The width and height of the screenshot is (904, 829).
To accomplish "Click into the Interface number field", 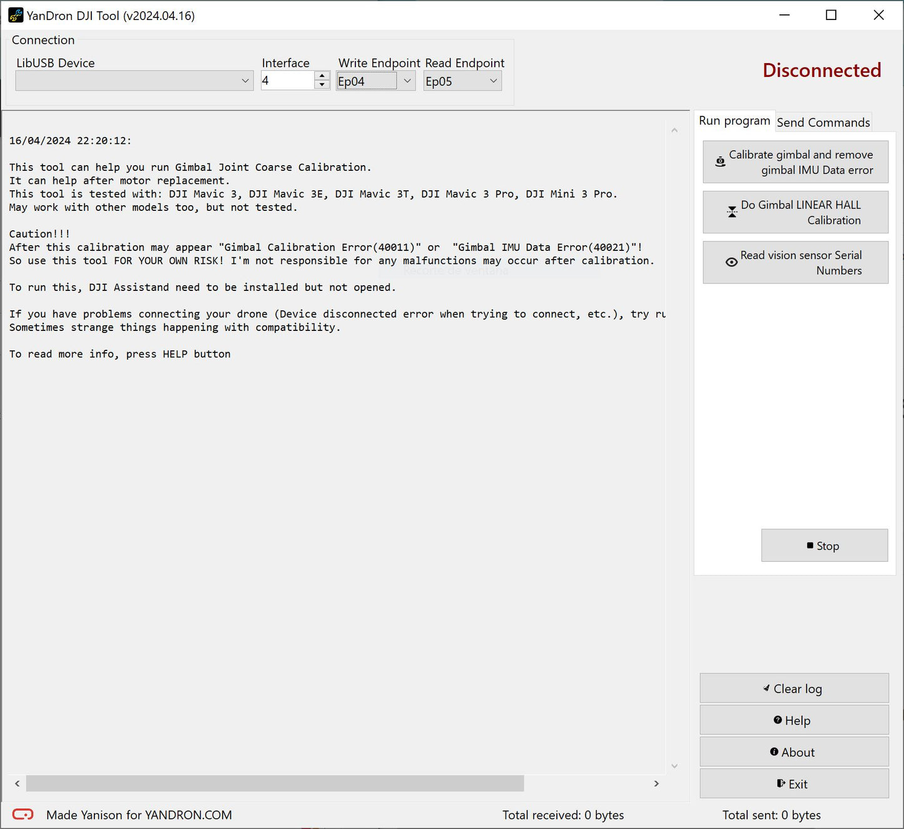I will (287, 81).
